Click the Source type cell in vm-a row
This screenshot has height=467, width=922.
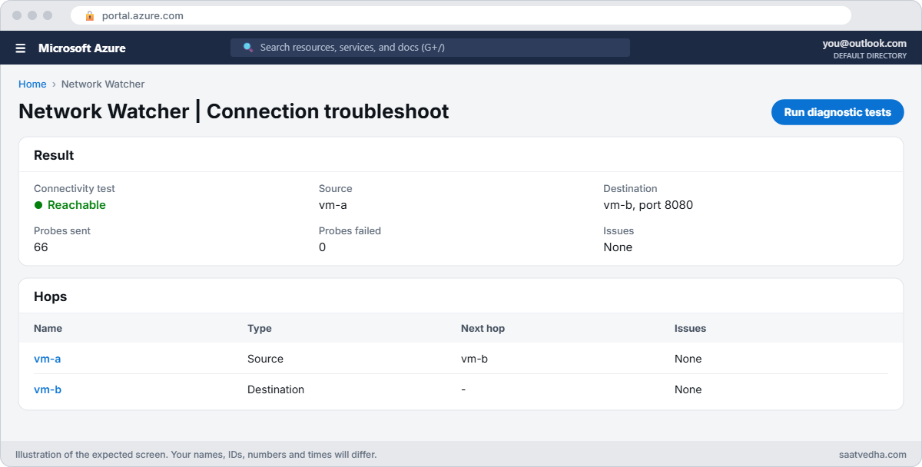265,359
